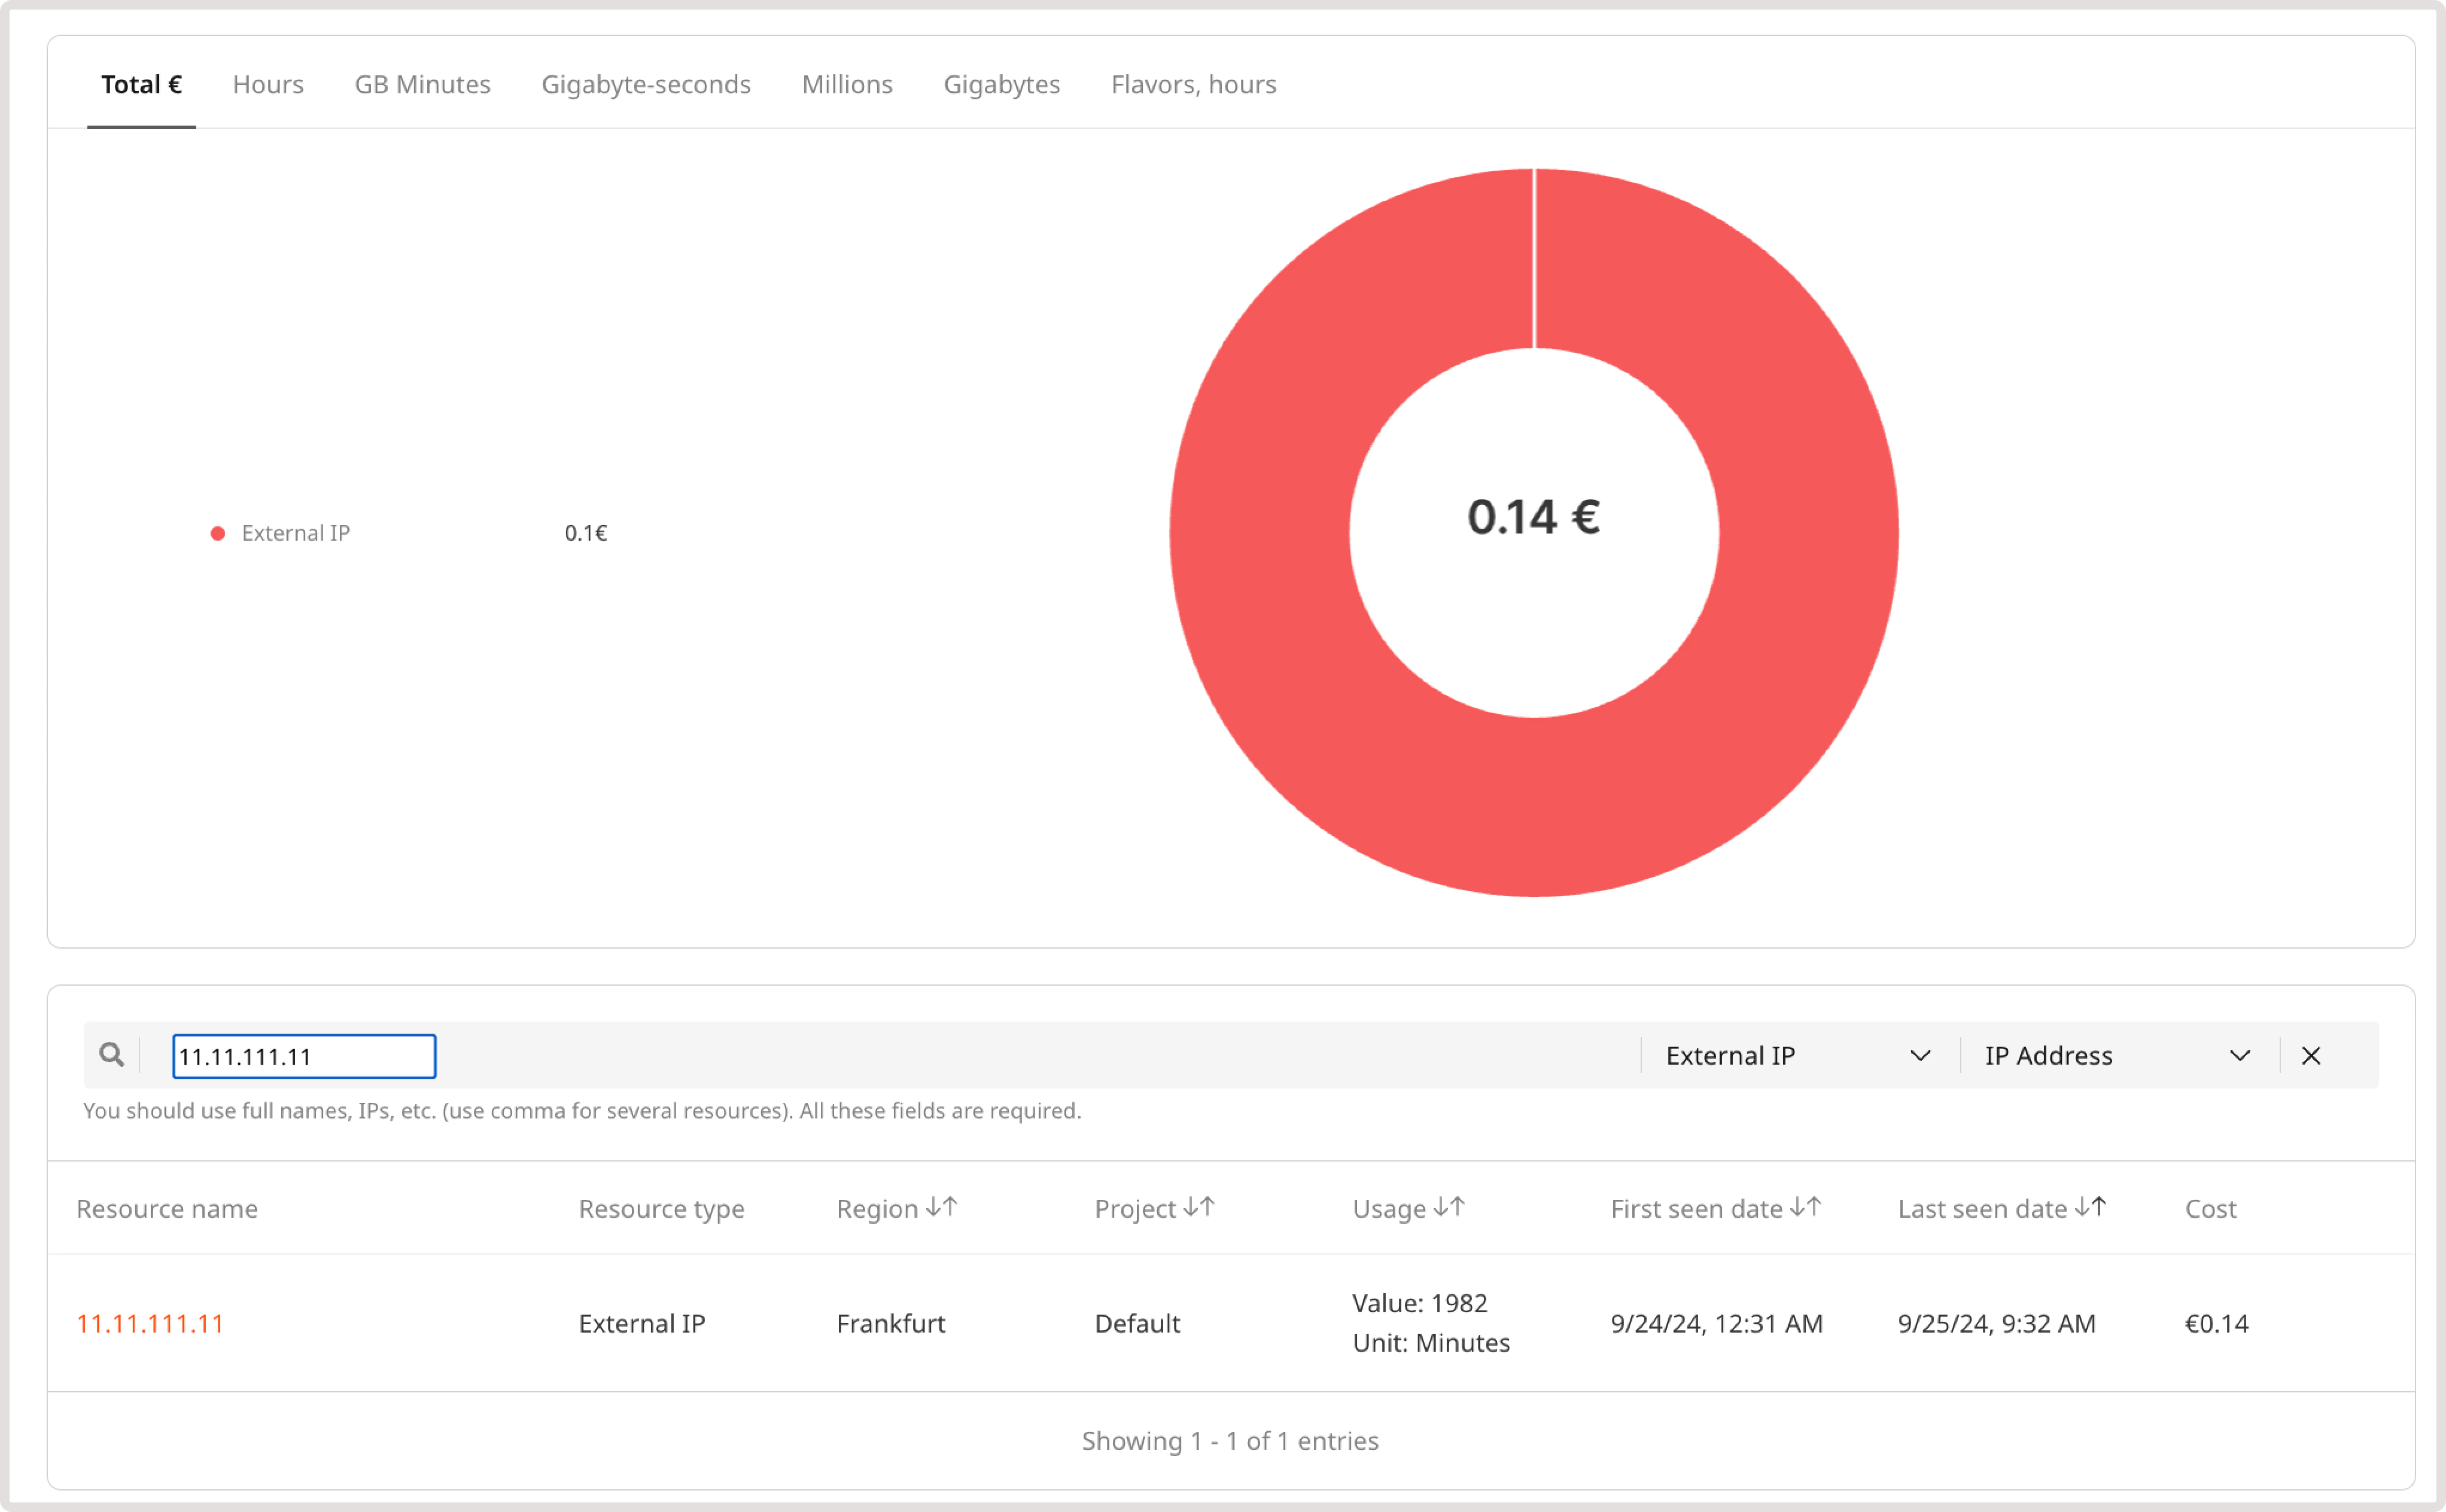Toggle sorting on the Region column header

(895, 1208)
